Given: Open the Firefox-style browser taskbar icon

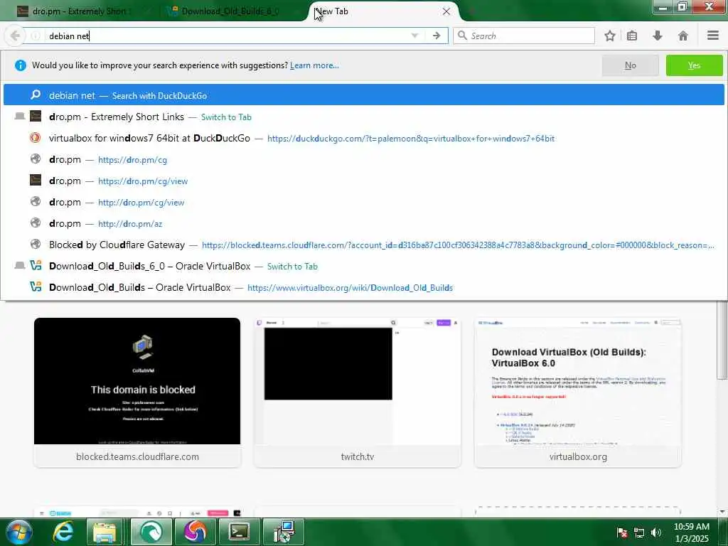Looking at the screenshot, I should (196, 532).
